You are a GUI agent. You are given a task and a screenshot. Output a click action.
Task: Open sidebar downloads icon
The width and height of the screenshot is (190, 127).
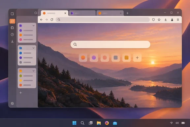click(x=12, y=41)
